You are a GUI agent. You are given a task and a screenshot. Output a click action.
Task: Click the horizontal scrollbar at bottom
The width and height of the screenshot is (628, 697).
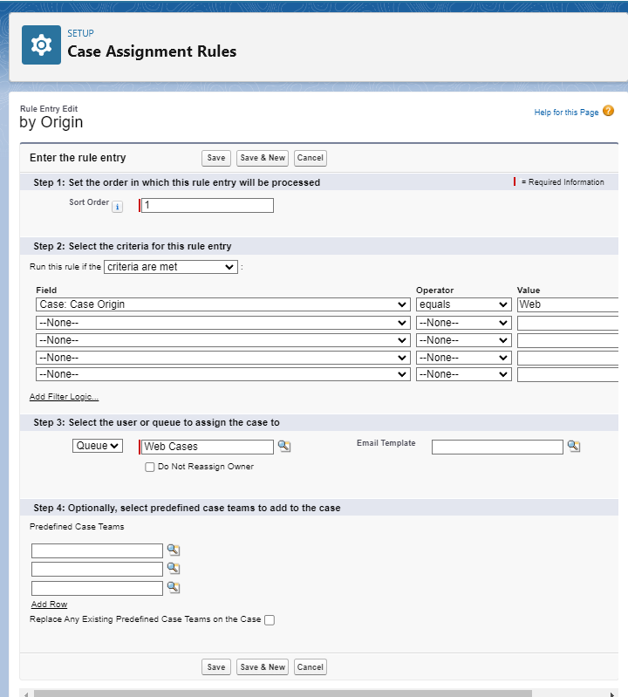click(x=323, y=694)
